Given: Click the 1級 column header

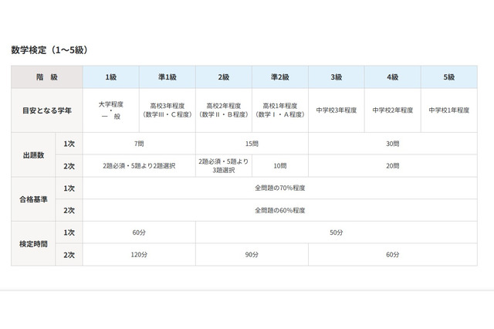Looking at the screenshot, I should coord(110,77).
